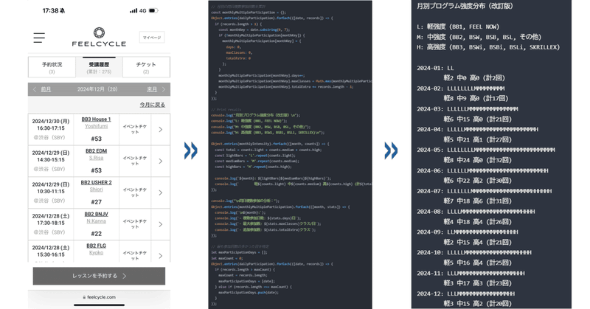This screenshot has width=590, height=309.
Task: Open instructor Shiori link
Action: pos(97,190)
